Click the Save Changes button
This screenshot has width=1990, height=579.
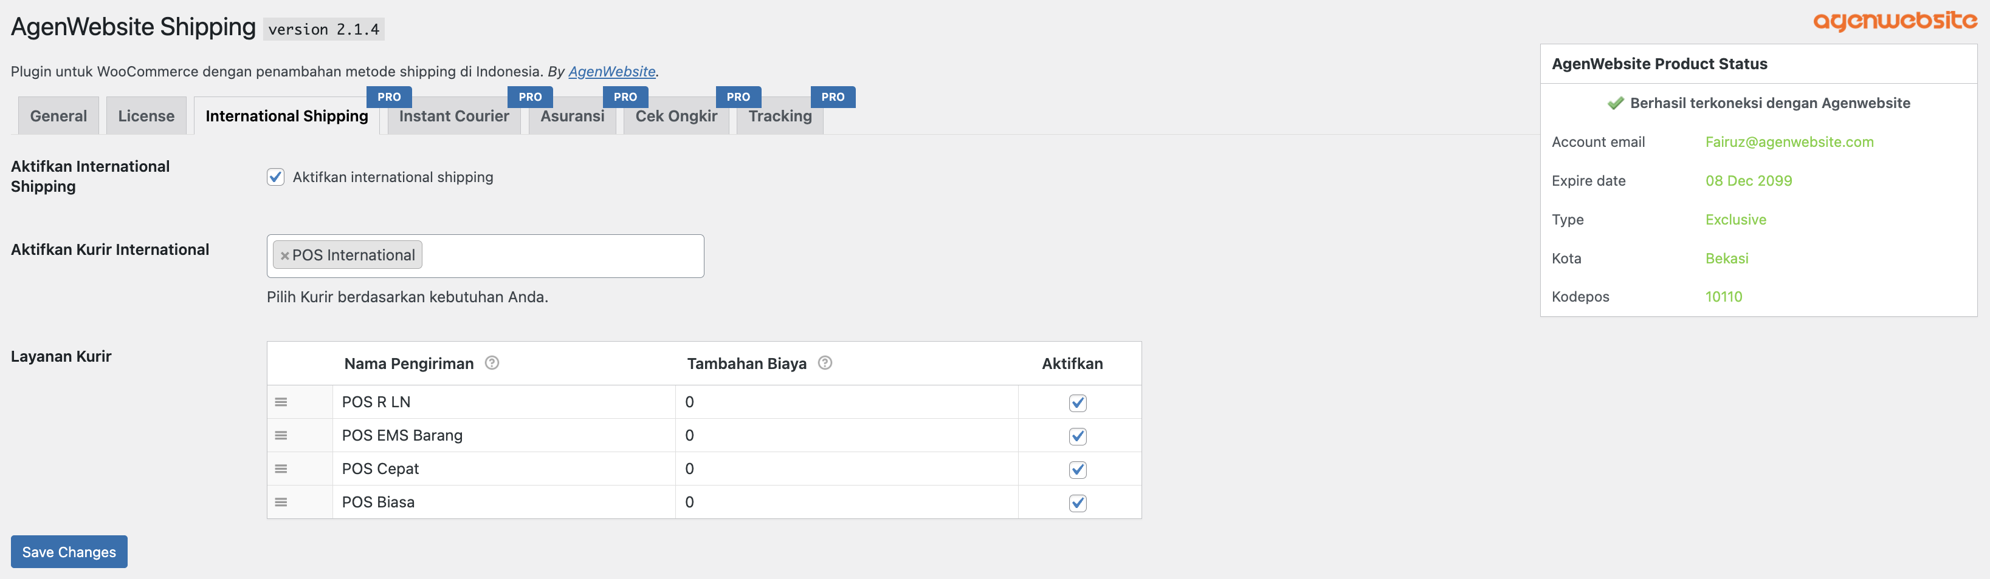pyautogui.click(x=69, y=552)
